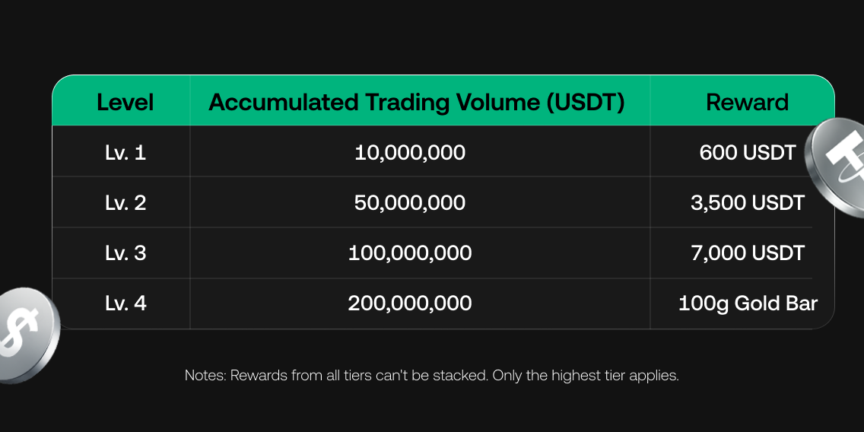Click the 600 USDT reward cell

(747, 152)
